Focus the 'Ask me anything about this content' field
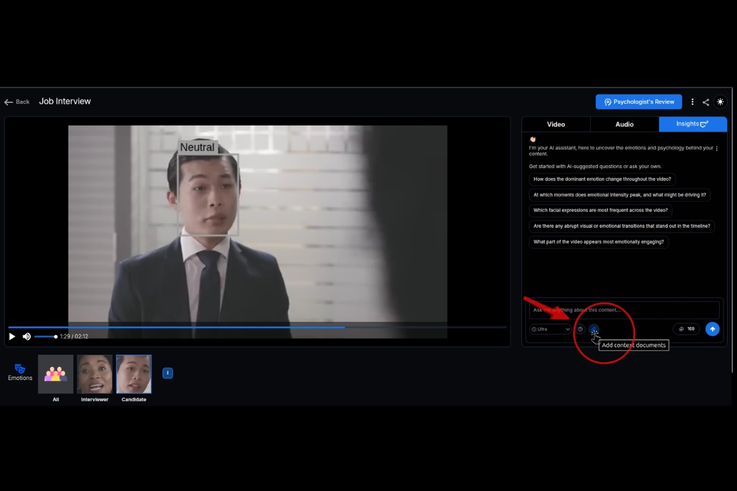The image size is (737, 491). [x=624, y=310]
